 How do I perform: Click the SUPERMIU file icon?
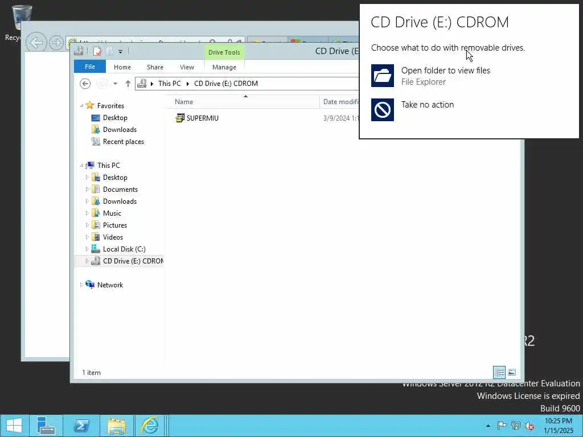(180, 118)
